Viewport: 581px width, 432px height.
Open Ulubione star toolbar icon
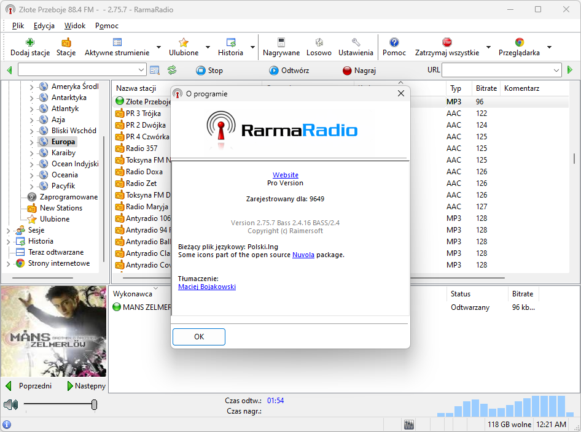[x=184, y=42]
